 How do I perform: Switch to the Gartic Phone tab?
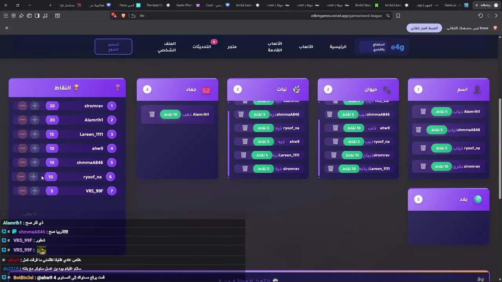coord(187,5)
